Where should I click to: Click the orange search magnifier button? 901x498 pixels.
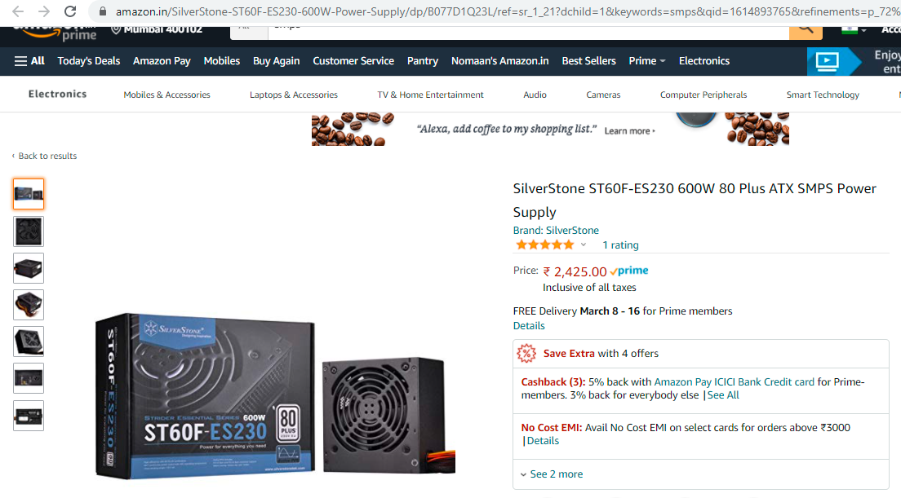[x=806, y=32]
